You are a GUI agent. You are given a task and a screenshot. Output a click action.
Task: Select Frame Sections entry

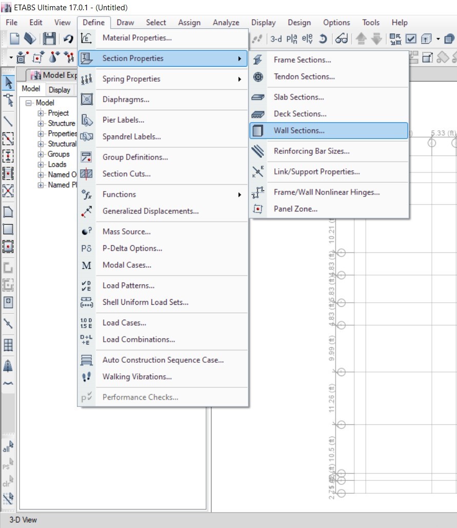[x=302, y=60]
